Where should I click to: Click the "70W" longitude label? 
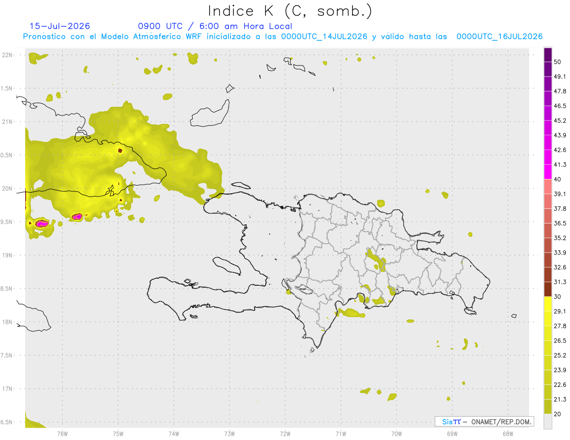click(x=397, y=434)
